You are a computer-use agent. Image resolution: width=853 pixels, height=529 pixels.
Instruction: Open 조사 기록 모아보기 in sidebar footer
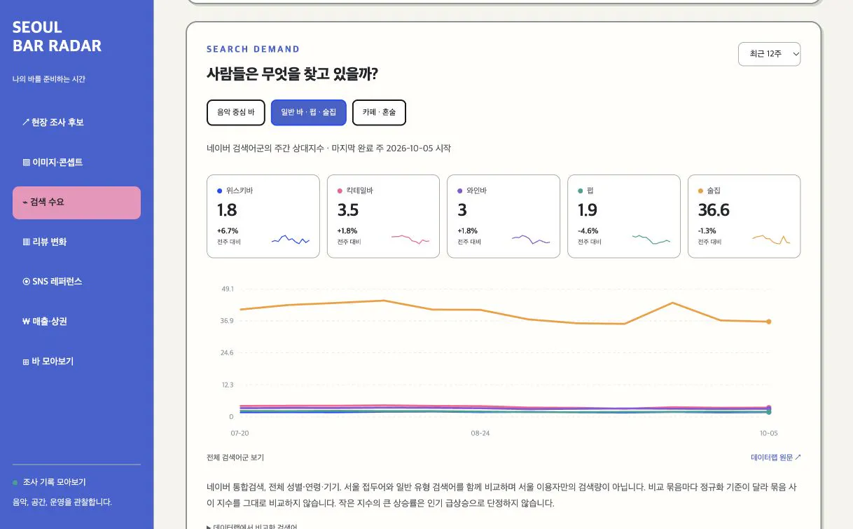click(55, 483)
